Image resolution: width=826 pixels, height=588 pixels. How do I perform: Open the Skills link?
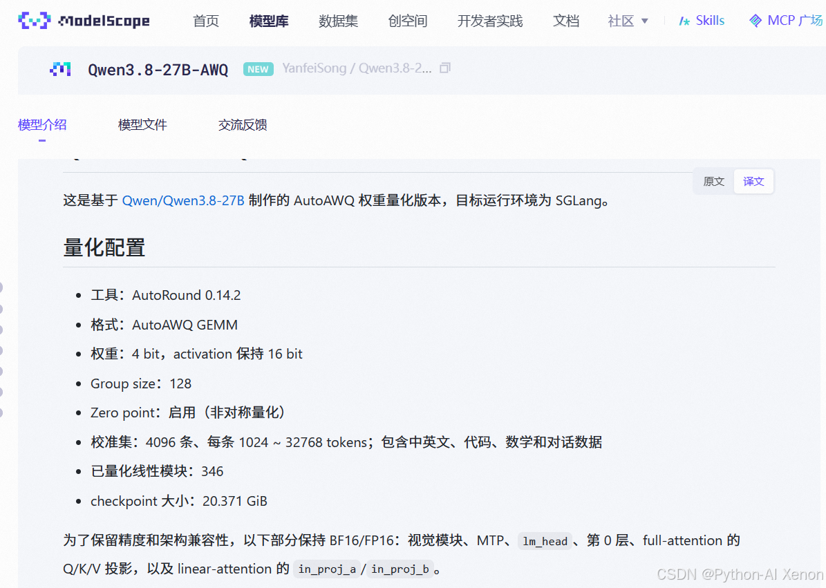point(710,21)
